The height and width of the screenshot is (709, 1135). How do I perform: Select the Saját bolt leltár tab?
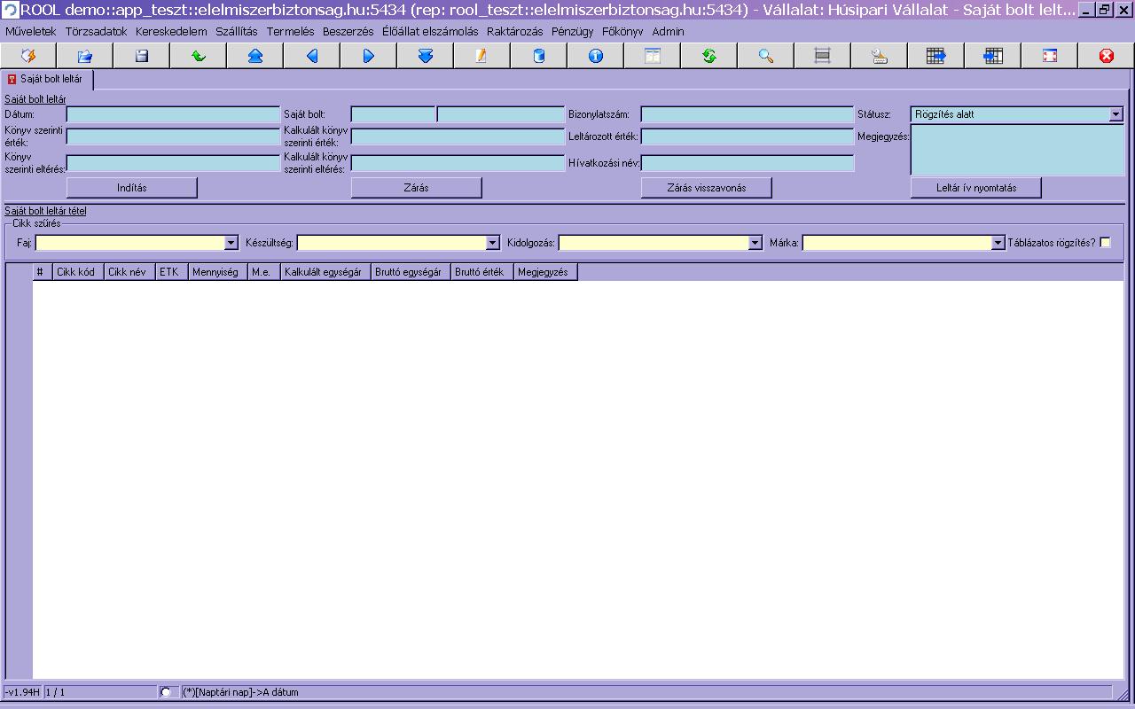51,79
